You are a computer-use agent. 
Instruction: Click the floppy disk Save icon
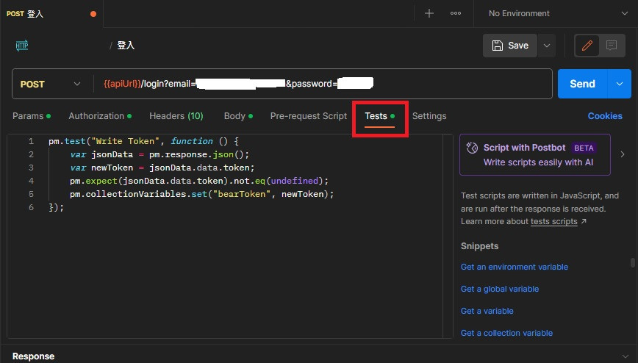[x=497, y=45]
